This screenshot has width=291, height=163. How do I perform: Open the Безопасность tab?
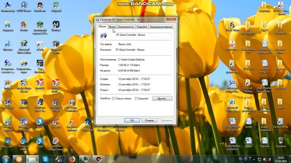[126, 27]
